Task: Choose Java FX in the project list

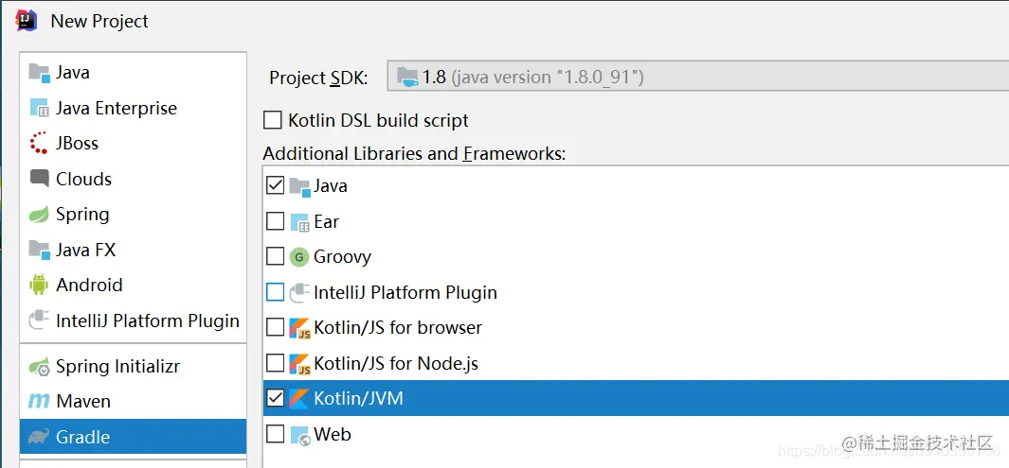Action: [85, 250]
